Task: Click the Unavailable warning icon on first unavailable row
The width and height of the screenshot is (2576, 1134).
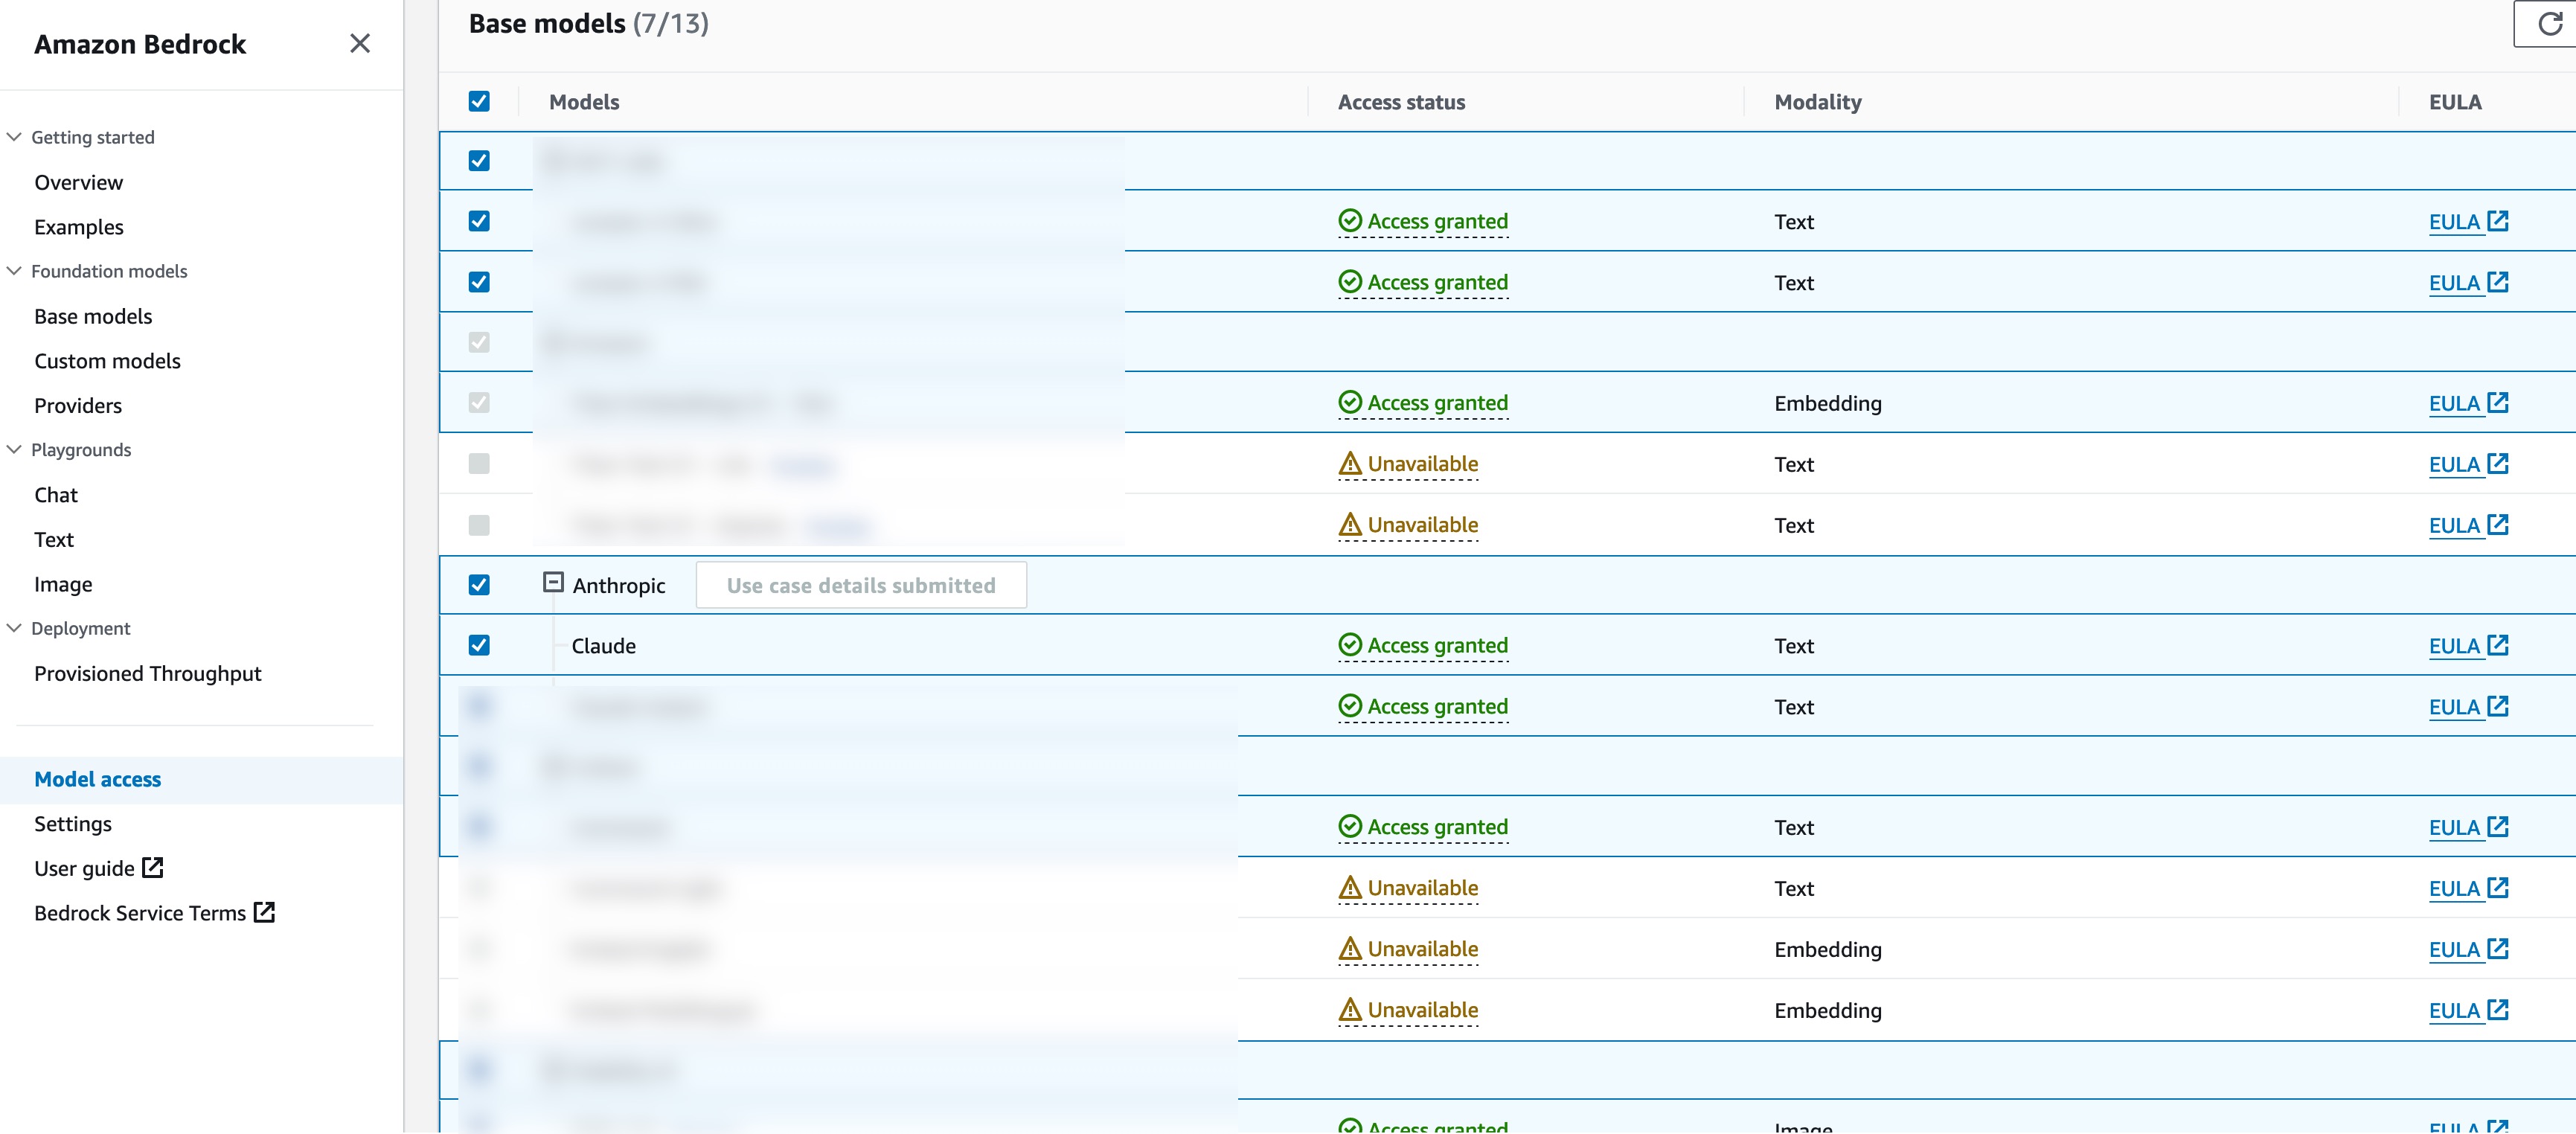Action: point(1350,464)
